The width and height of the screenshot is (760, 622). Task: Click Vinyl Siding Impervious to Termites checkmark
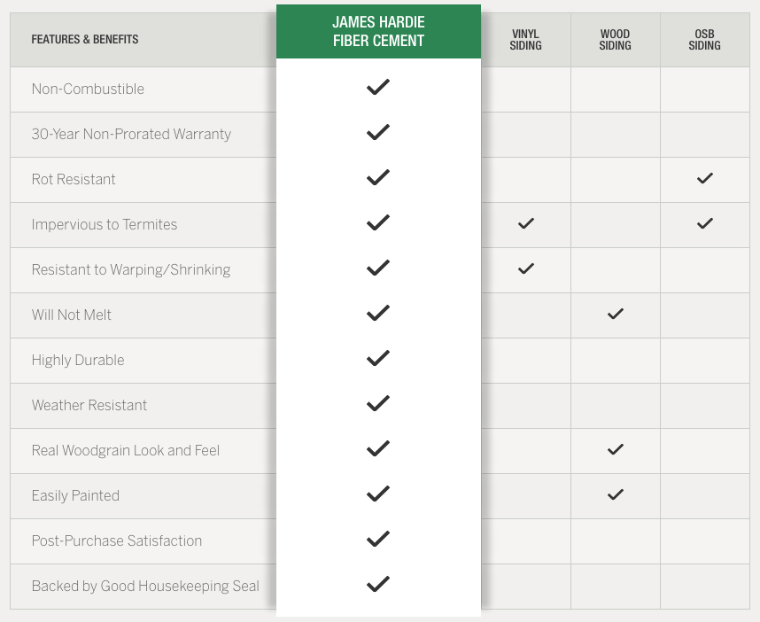click(x=526, y=223)
